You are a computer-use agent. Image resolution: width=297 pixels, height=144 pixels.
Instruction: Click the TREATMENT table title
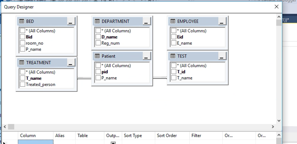tap(38, 62)
